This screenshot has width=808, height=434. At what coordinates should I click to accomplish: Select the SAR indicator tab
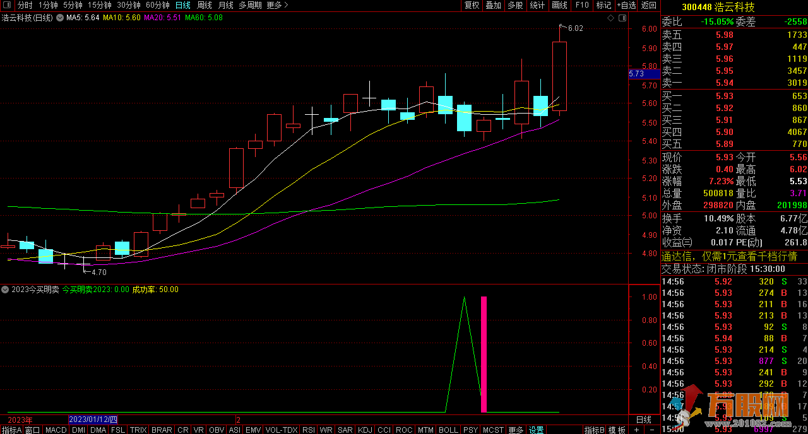[345, 430]
